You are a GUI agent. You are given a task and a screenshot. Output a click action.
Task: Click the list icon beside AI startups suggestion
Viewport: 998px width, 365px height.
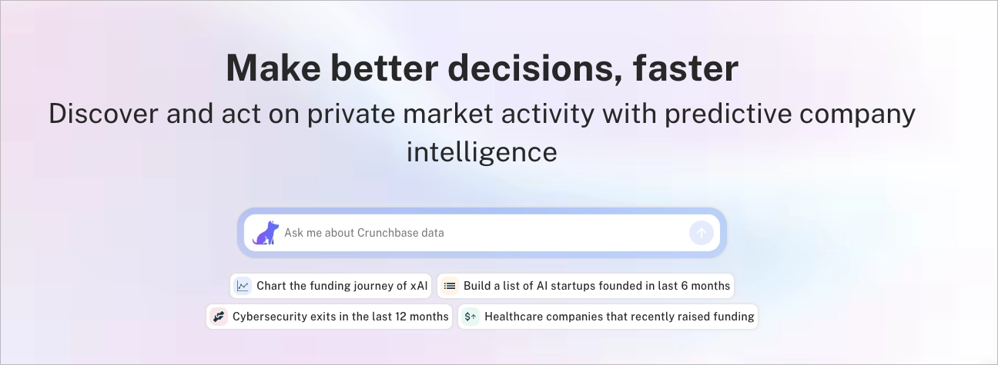click(449, 286)
